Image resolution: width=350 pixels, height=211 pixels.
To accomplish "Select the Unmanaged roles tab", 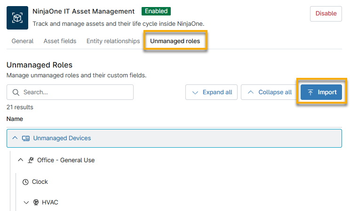I will pyautogui.click(x=175, y=41).
